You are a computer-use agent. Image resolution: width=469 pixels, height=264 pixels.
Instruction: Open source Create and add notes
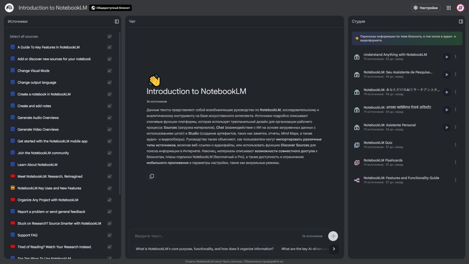[34, 106]
